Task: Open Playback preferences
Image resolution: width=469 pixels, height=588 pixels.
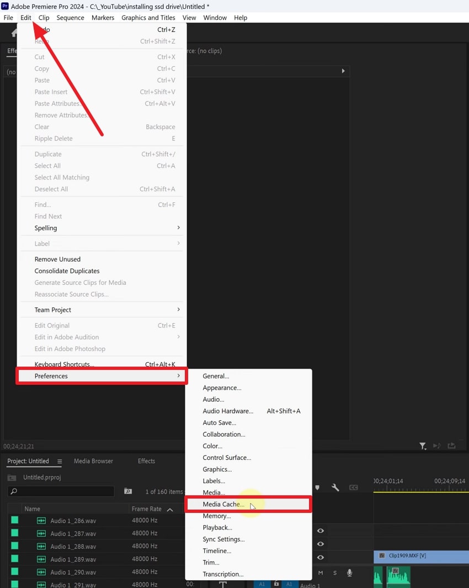Action: click(248, 528)
